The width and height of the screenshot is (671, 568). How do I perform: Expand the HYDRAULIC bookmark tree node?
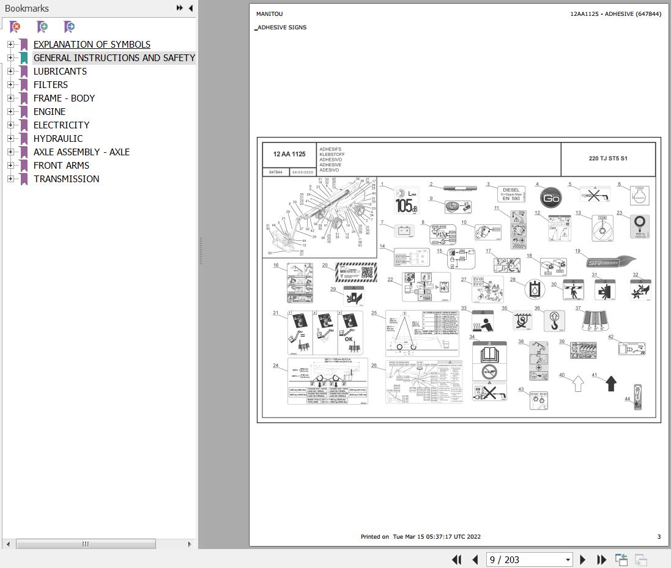10,138
